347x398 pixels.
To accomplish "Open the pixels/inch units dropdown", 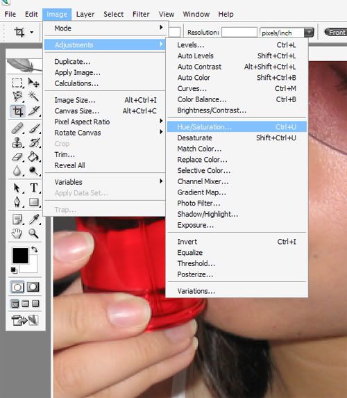I will coord(309,33).
